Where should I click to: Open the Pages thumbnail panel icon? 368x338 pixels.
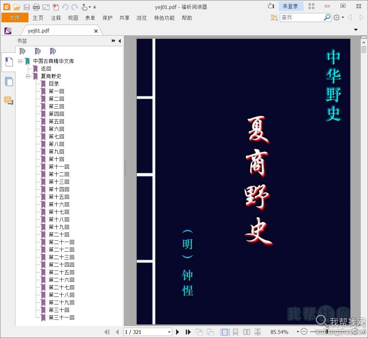(9, 82)
